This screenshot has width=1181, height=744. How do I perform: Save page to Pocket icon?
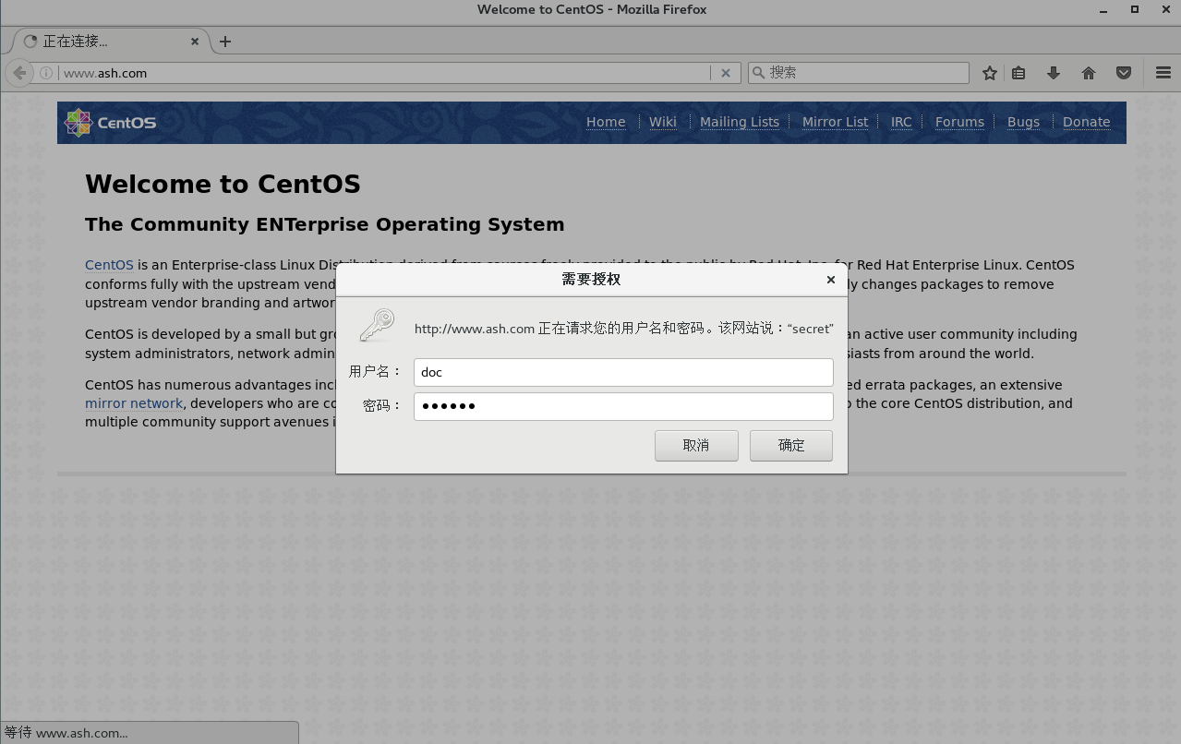coord(1124,73)
